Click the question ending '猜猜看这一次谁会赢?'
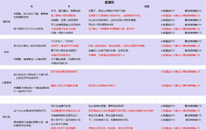The image size is (206, 130). pyautogui.click(x=30, y=59)
